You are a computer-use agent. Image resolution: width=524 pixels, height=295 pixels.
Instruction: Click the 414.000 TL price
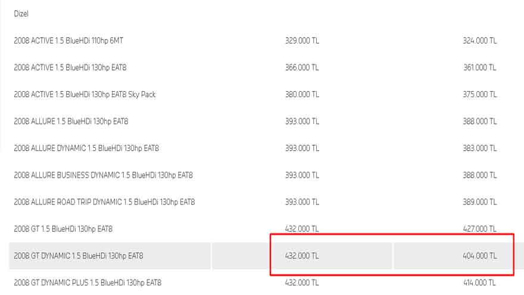coord(479,283)
